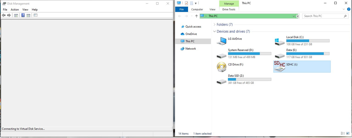Select OneDrive in navigation pane
This screenshot has width=352, height=138.
[x=191, y=34]
